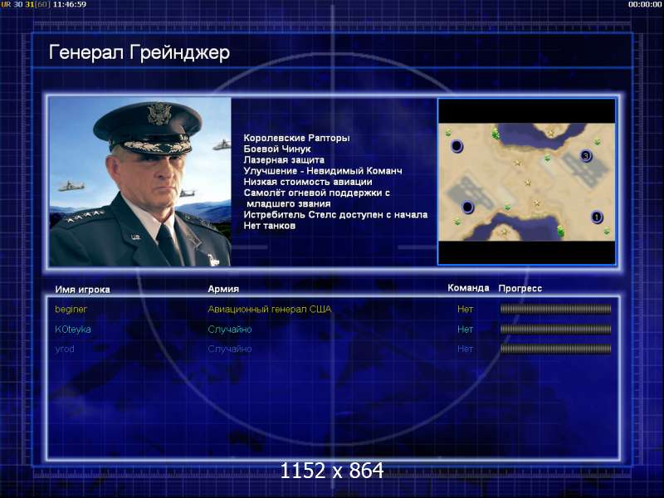Click the loading progress bar for yrod

tap(555, 349)
